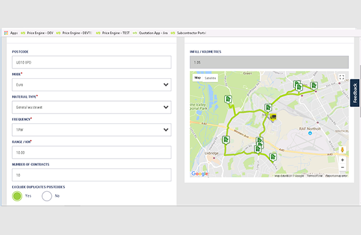Click the southernmost green map marker
361x235 pixels.
point(273,157)
